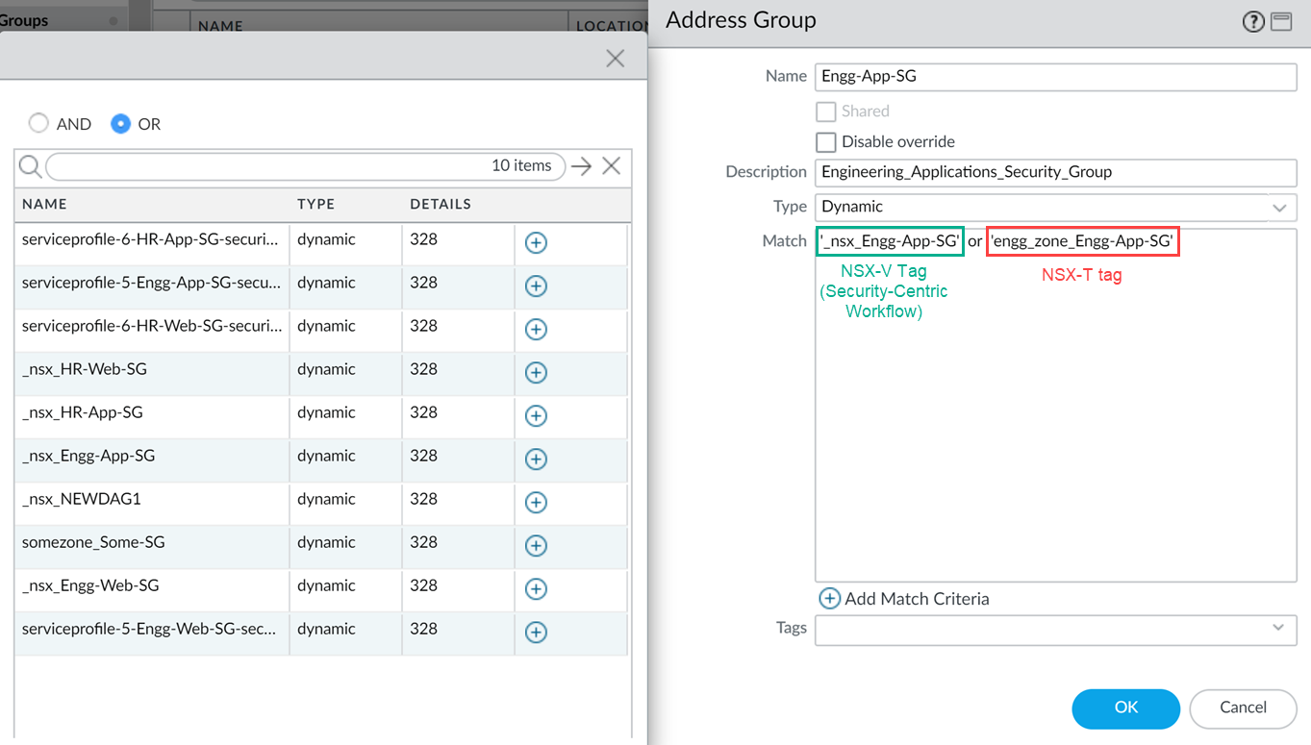
Task: Add _nsx_NEWDAG1 with its plus icon
Action: point(536,503)
